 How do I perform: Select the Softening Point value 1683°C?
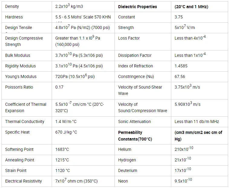[62, 149]
